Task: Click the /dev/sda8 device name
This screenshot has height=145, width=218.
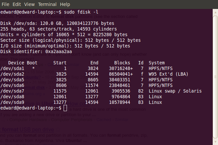Action: coord(12,97)
